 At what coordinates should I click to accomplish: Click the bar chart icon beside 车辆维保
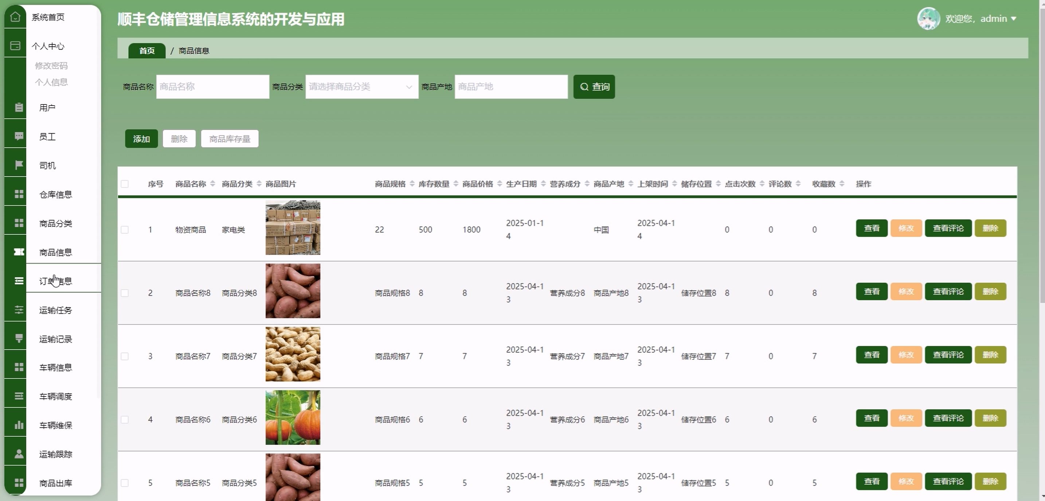point(19,425)
